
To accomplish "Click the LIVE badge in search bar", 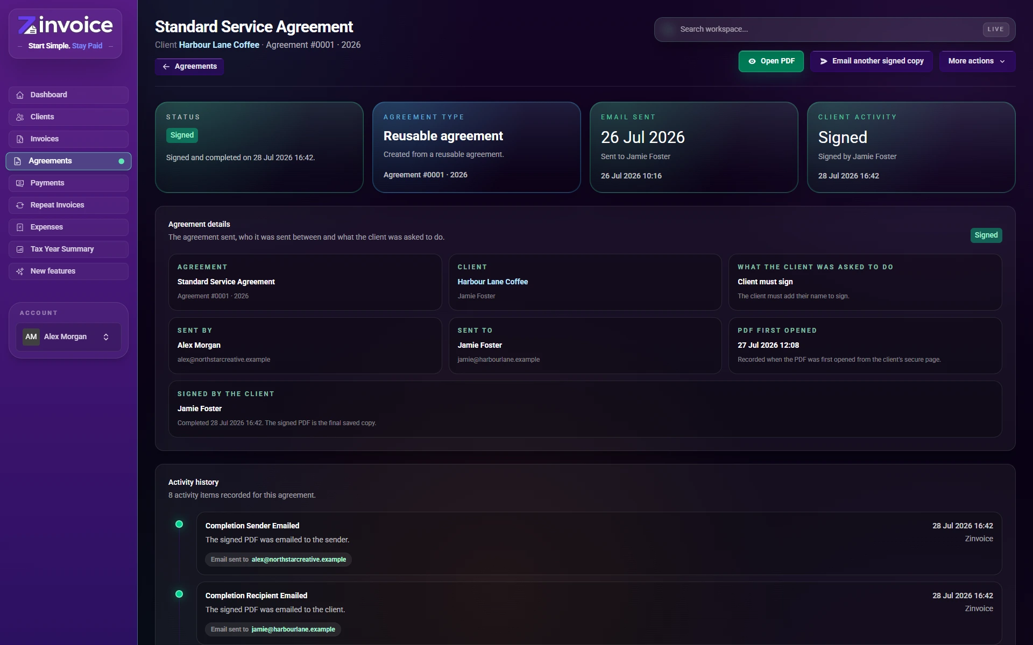I will tap(995, 30).
